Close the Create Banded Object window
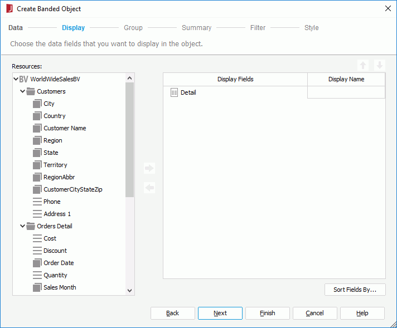 click(x=388, y=8)
